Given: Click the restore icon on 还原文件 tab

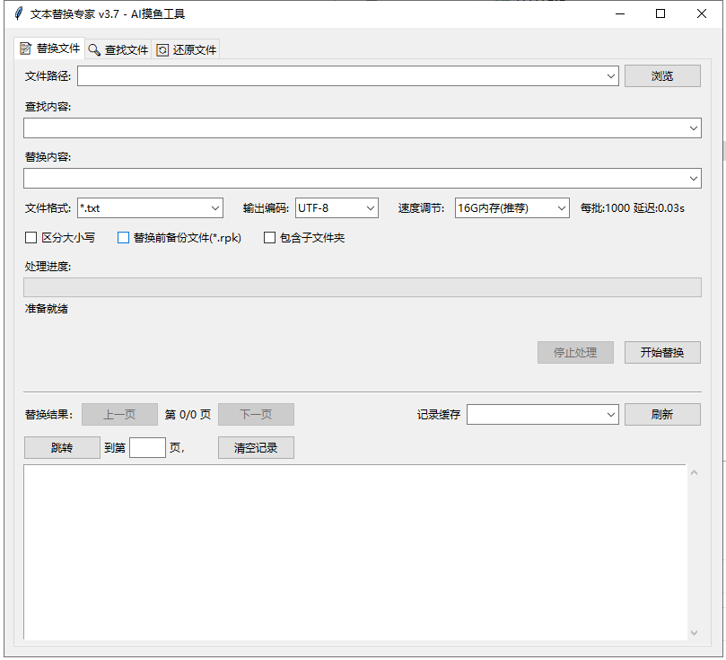Looking at the screenshot, I should tap(162, 50).
